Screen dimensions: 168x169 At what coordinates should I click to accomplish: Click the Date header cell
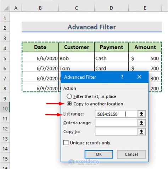tap(40, 47)
